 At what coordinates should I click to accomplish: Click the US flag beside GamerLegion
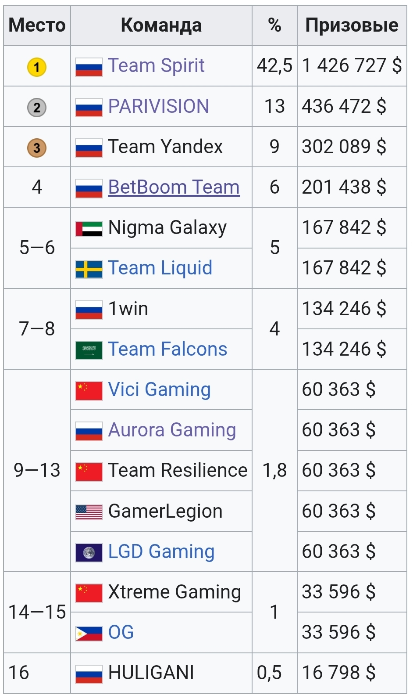pos(89,512)
